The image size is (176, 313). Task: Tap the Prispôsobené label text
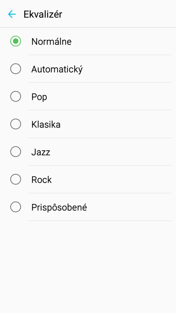59,207
